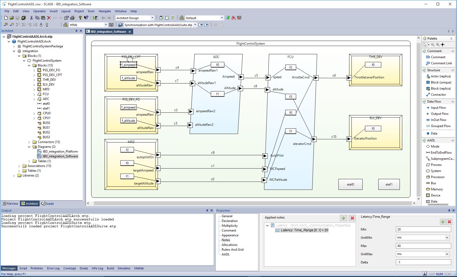Click the Delta input field
This screenshot has width=457, height=277.
423,262
